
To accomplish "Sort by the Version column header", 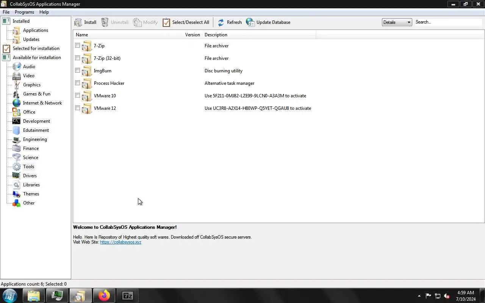I will 185,35.
